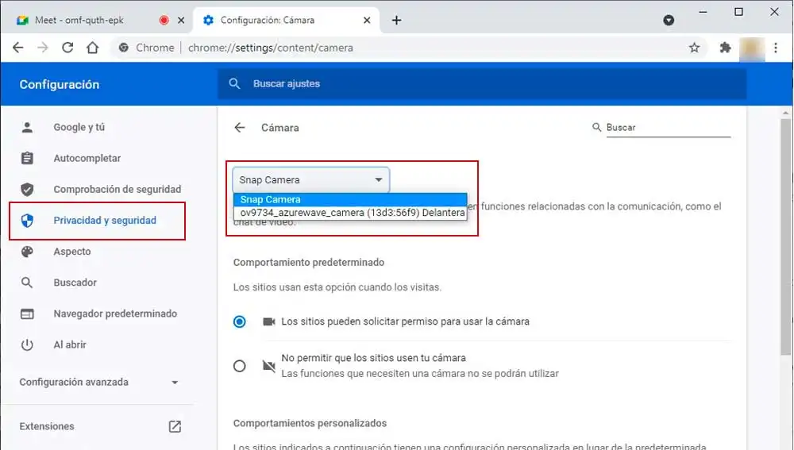
Task: Click the Comportamiento predeterminado heading
Action: [309, 262]
